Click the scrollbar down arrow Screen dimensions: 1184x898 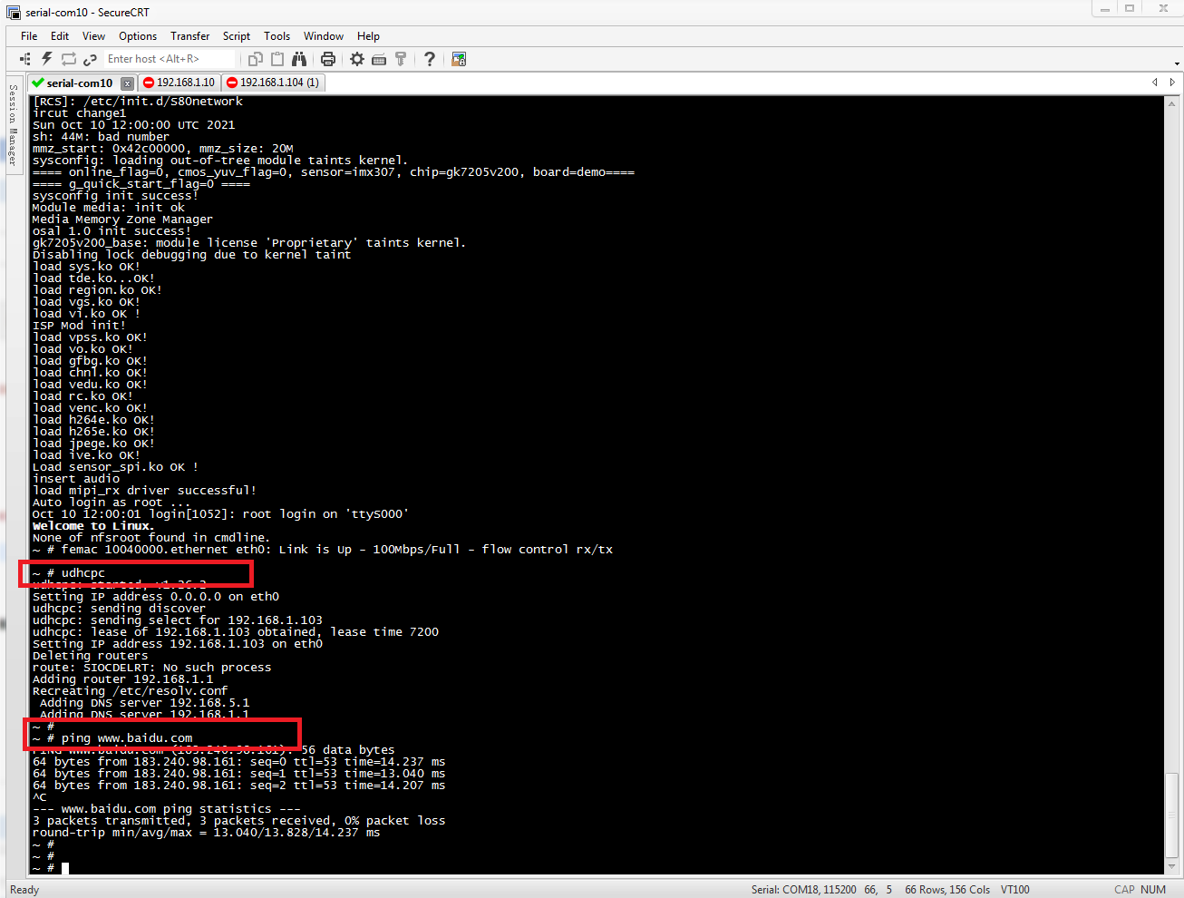click(1171, 866)
